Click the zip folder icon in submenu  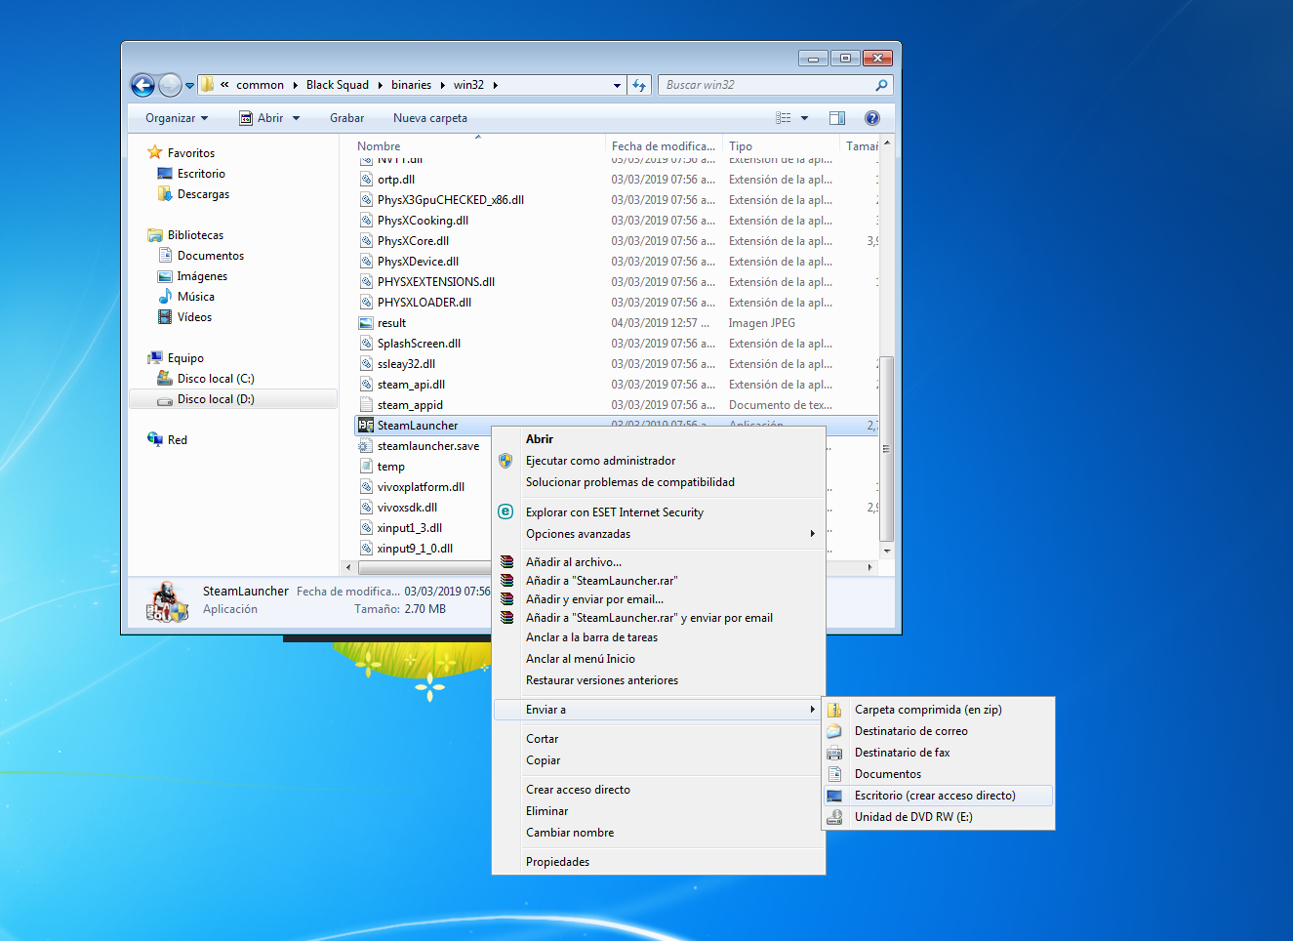click(834, 710)
